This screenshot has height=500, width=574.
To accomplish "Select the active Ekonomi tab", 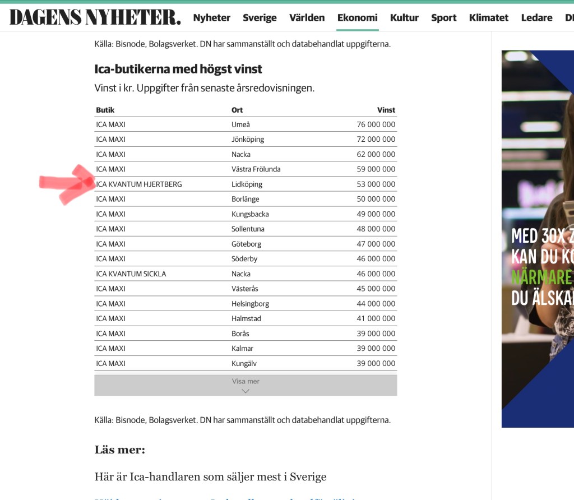I will 357,17.
